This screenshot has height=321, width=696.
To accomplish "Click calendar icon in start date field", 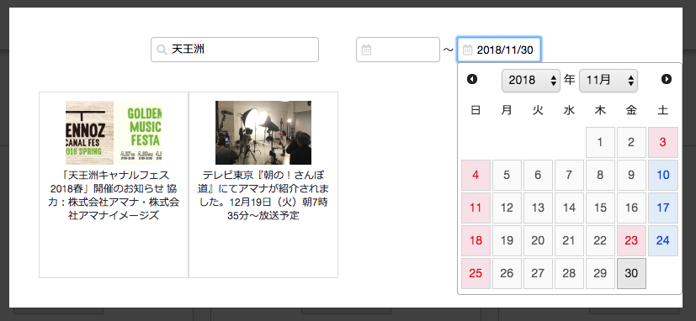I will [x=366, y=50].
